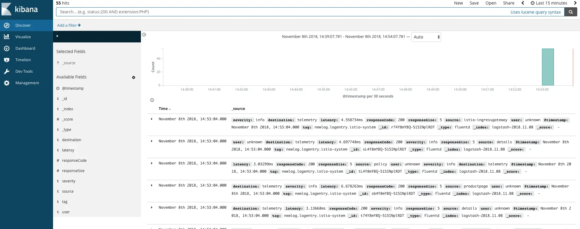Select tag field

[65, 202]
